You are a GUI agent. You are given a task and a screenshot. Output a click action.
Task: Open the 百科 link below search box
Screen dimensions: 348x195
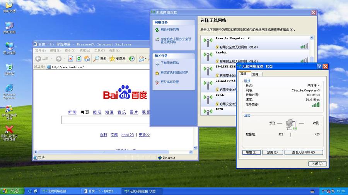pyautogui.click(x=103, y=135)
